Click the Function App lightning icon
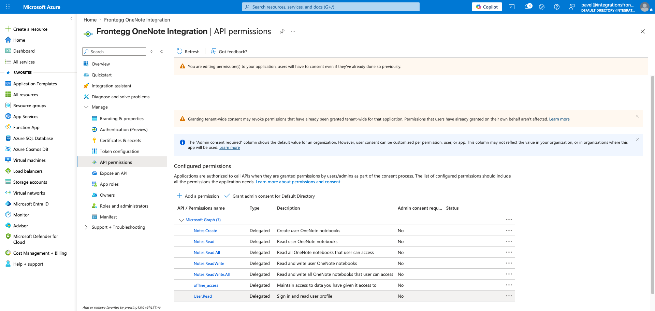The image size is (655, 311). click(8, 127)
